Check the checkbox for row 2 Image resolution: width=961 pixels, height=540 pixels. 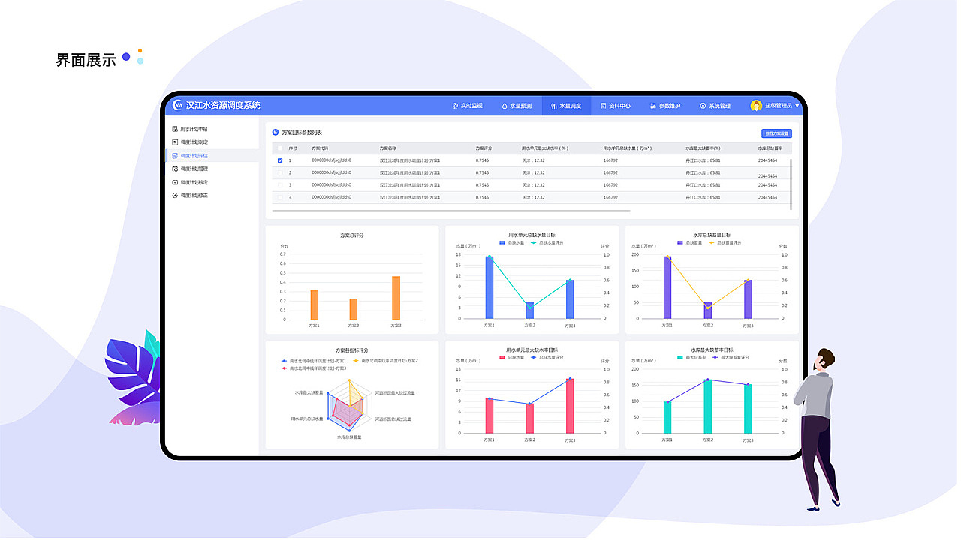click(x=280, y=172)
